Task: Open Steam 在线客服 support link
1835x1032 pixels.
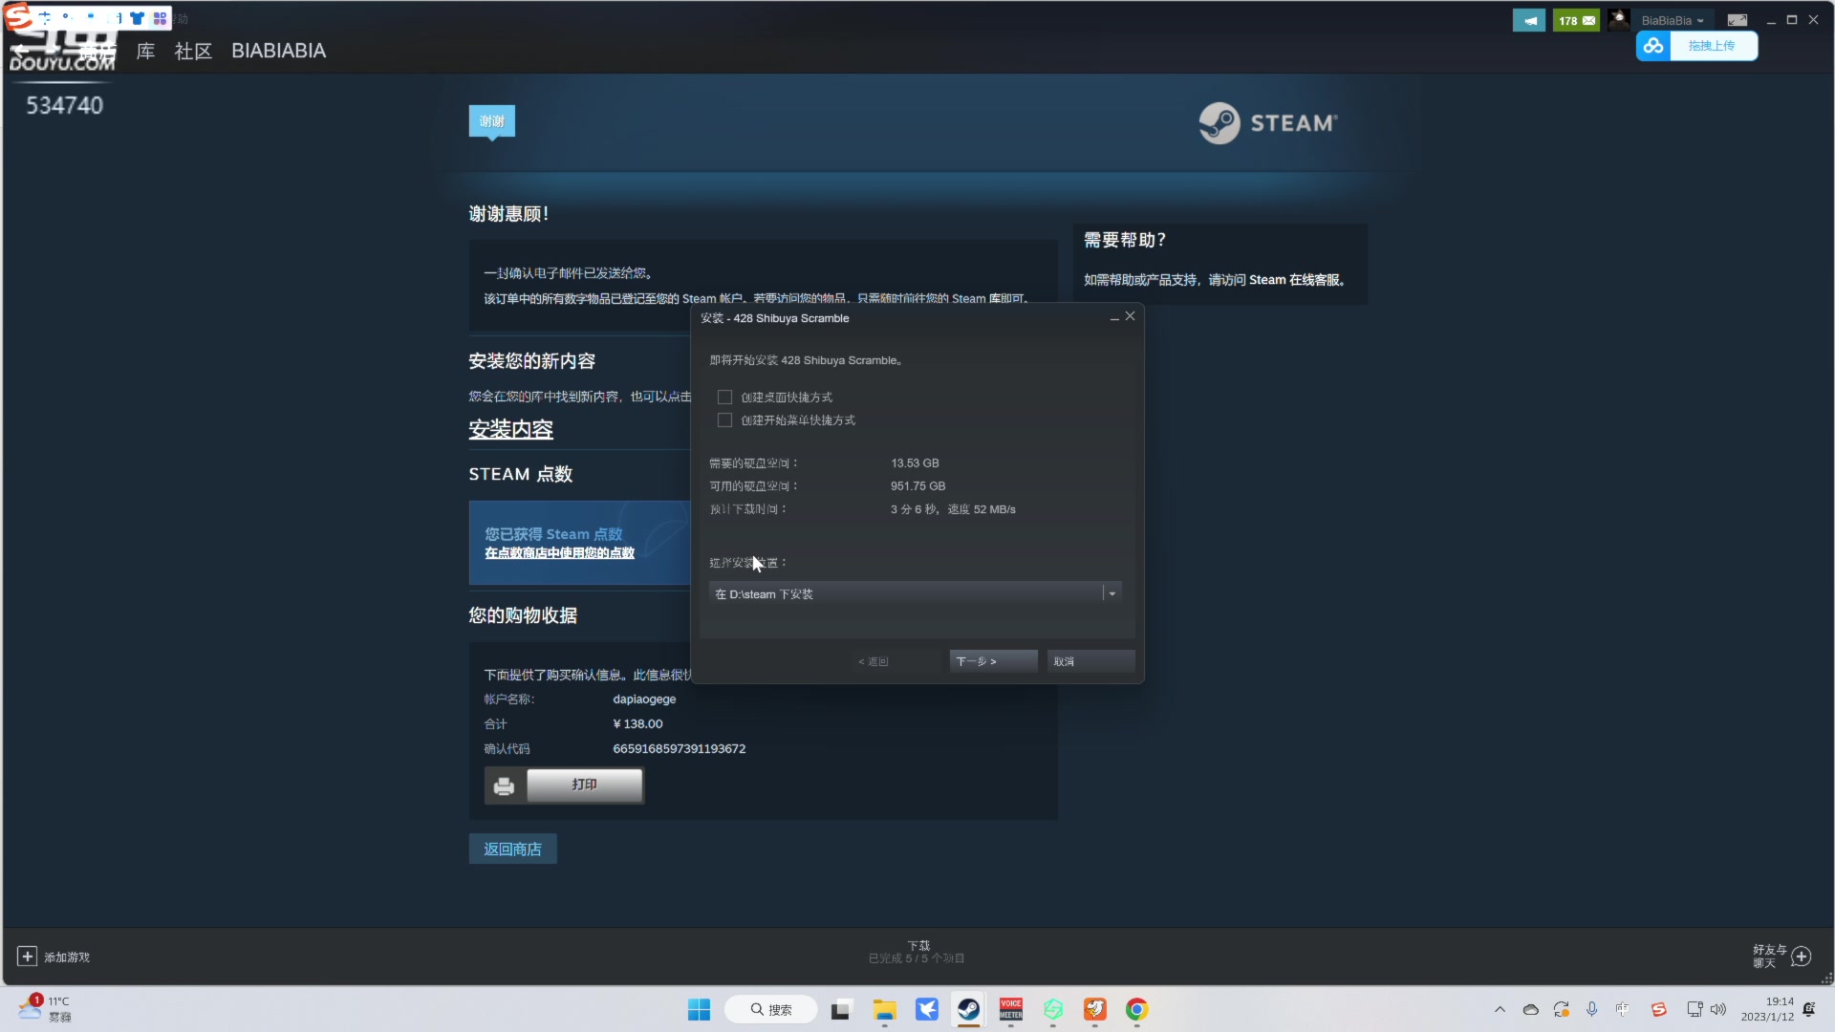Action: tap(1295, 280)
